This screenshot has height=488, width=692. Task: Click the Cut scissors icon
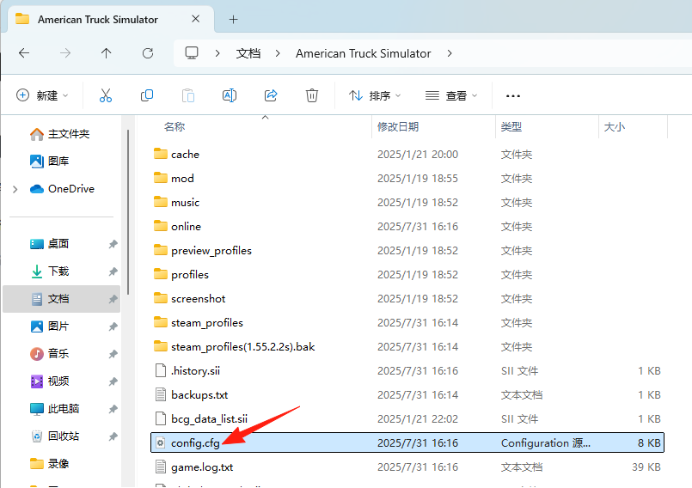[x=106, y=95]
